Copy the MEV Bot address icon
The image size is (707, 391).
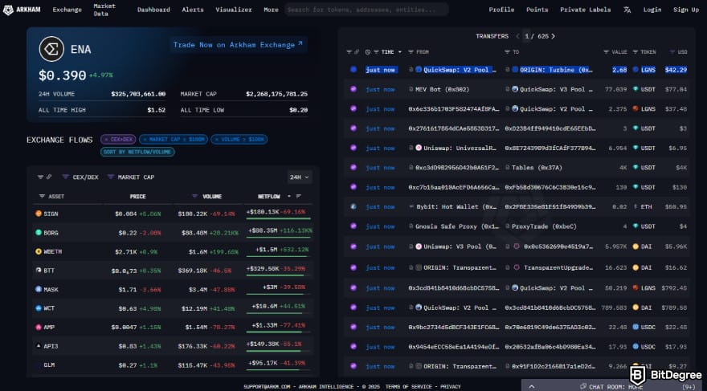411,89
